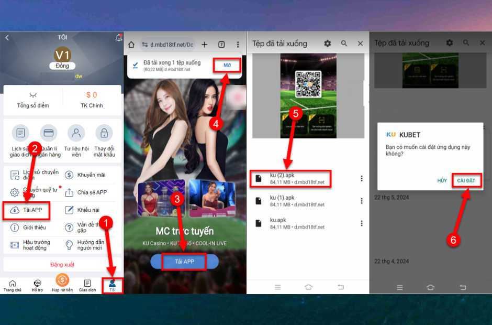Open downloads settings gear icon
Viewport: 492px width, 325px height.
point(328,44)
